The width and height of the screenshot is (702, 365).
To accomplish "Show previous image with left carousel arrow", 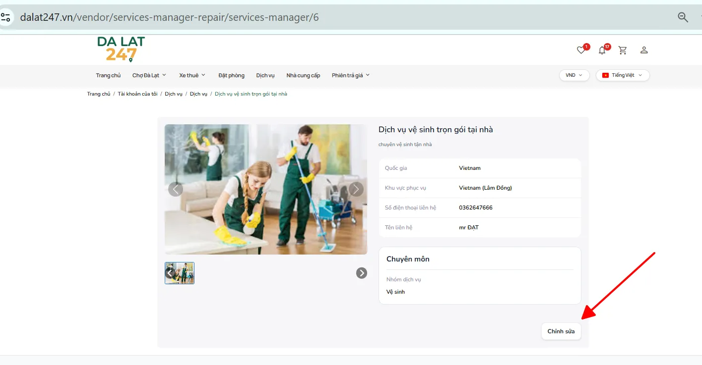I will click(176, 189).
